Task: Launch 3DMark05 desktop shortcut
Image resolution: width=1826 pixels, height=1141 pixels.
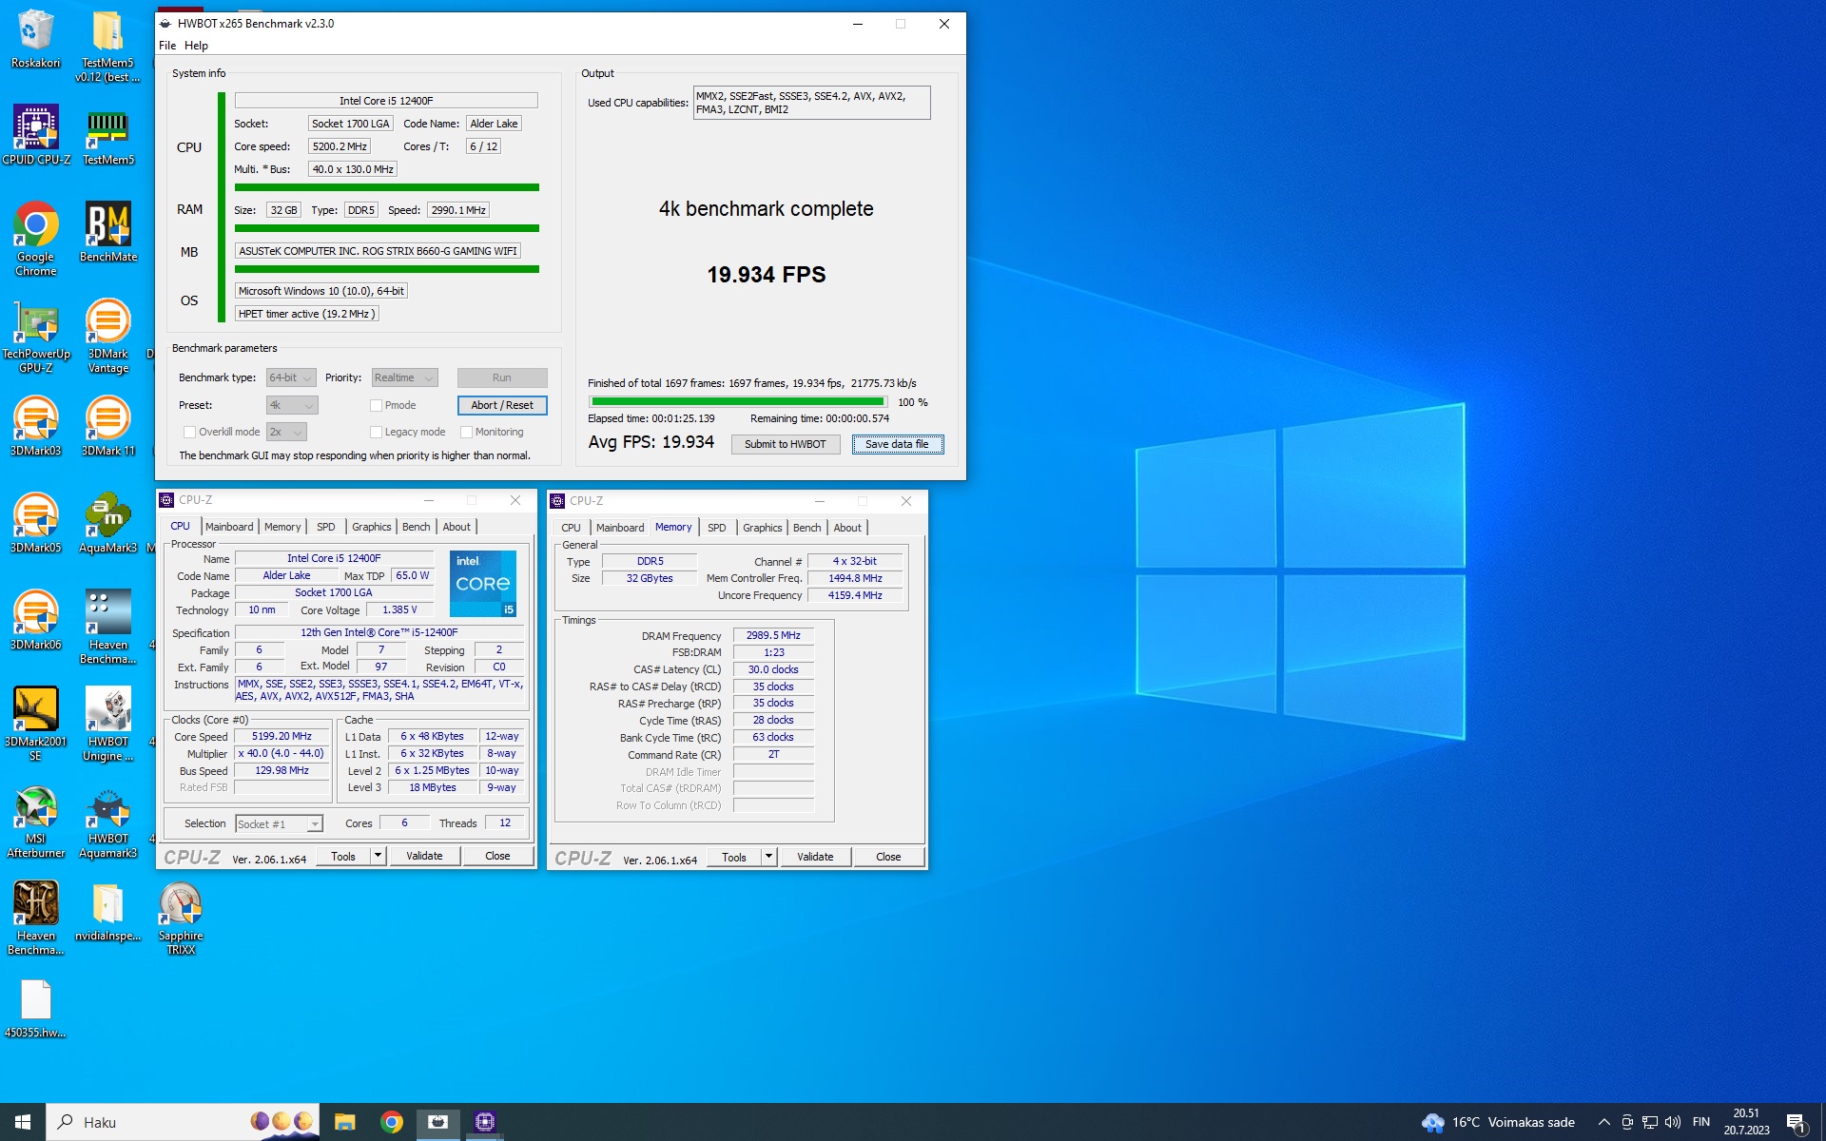Action: click(x=35, y=524)
